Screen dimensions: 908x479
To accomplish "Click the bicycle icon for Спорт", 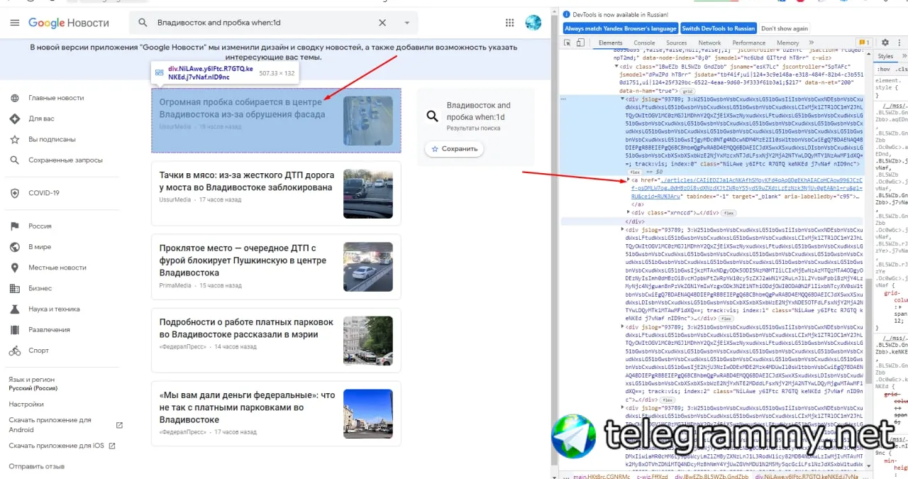I will coord(15,351).
